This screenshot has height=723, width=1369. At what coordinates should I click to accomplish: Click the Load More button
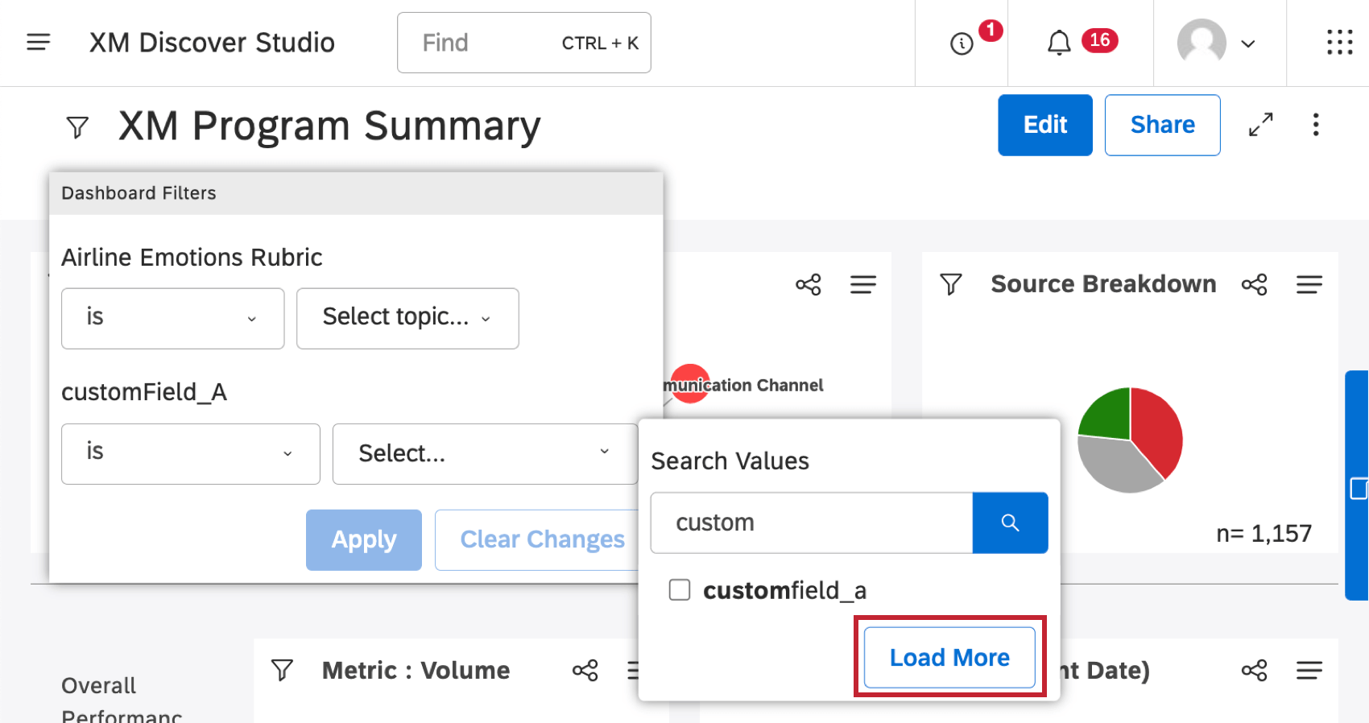(949, 658)
